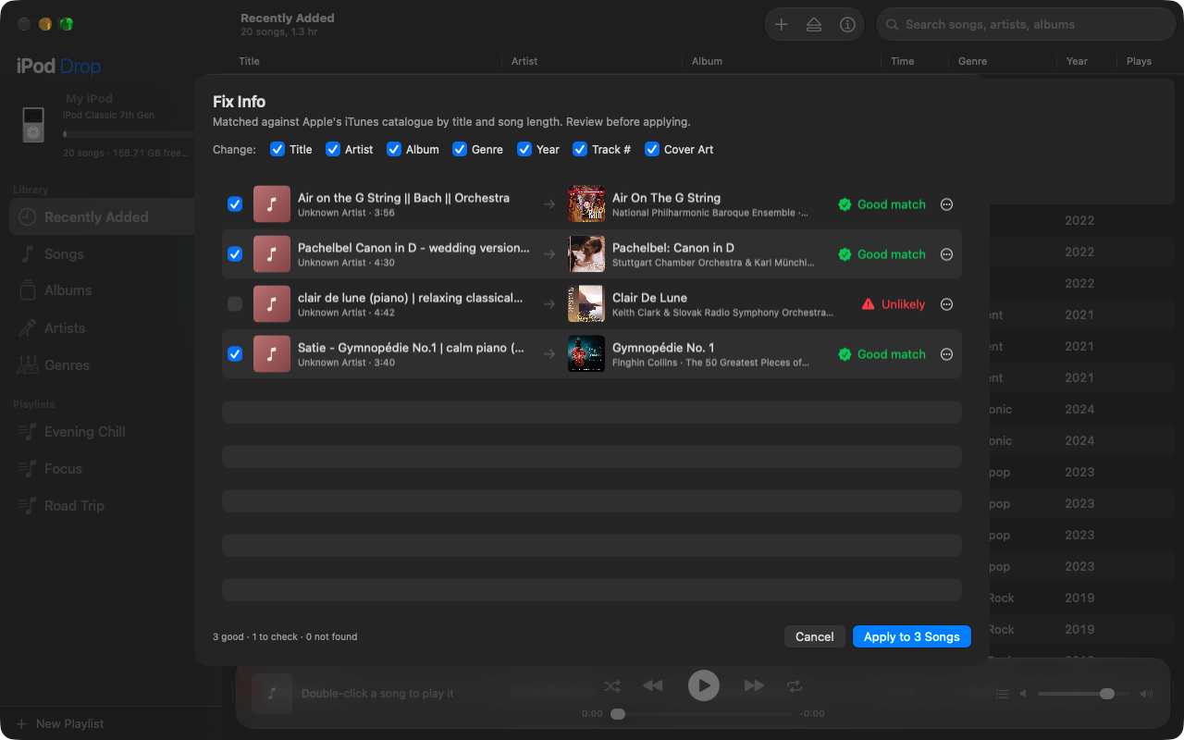Uncheck the Genre change checkbox

point(459,149)
